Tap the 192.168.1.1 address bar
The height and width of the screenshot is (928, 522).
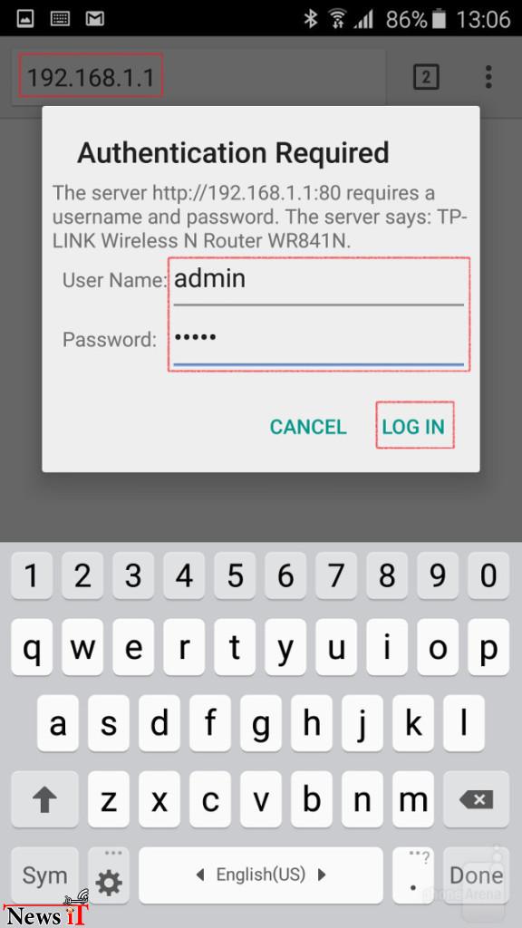tap(91, 78)
